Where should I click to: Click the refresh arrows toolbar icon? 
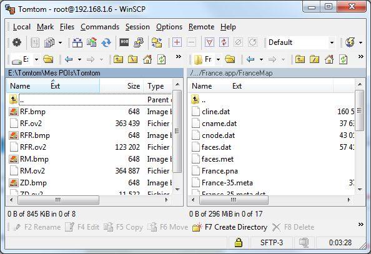[x=106, y=42]
